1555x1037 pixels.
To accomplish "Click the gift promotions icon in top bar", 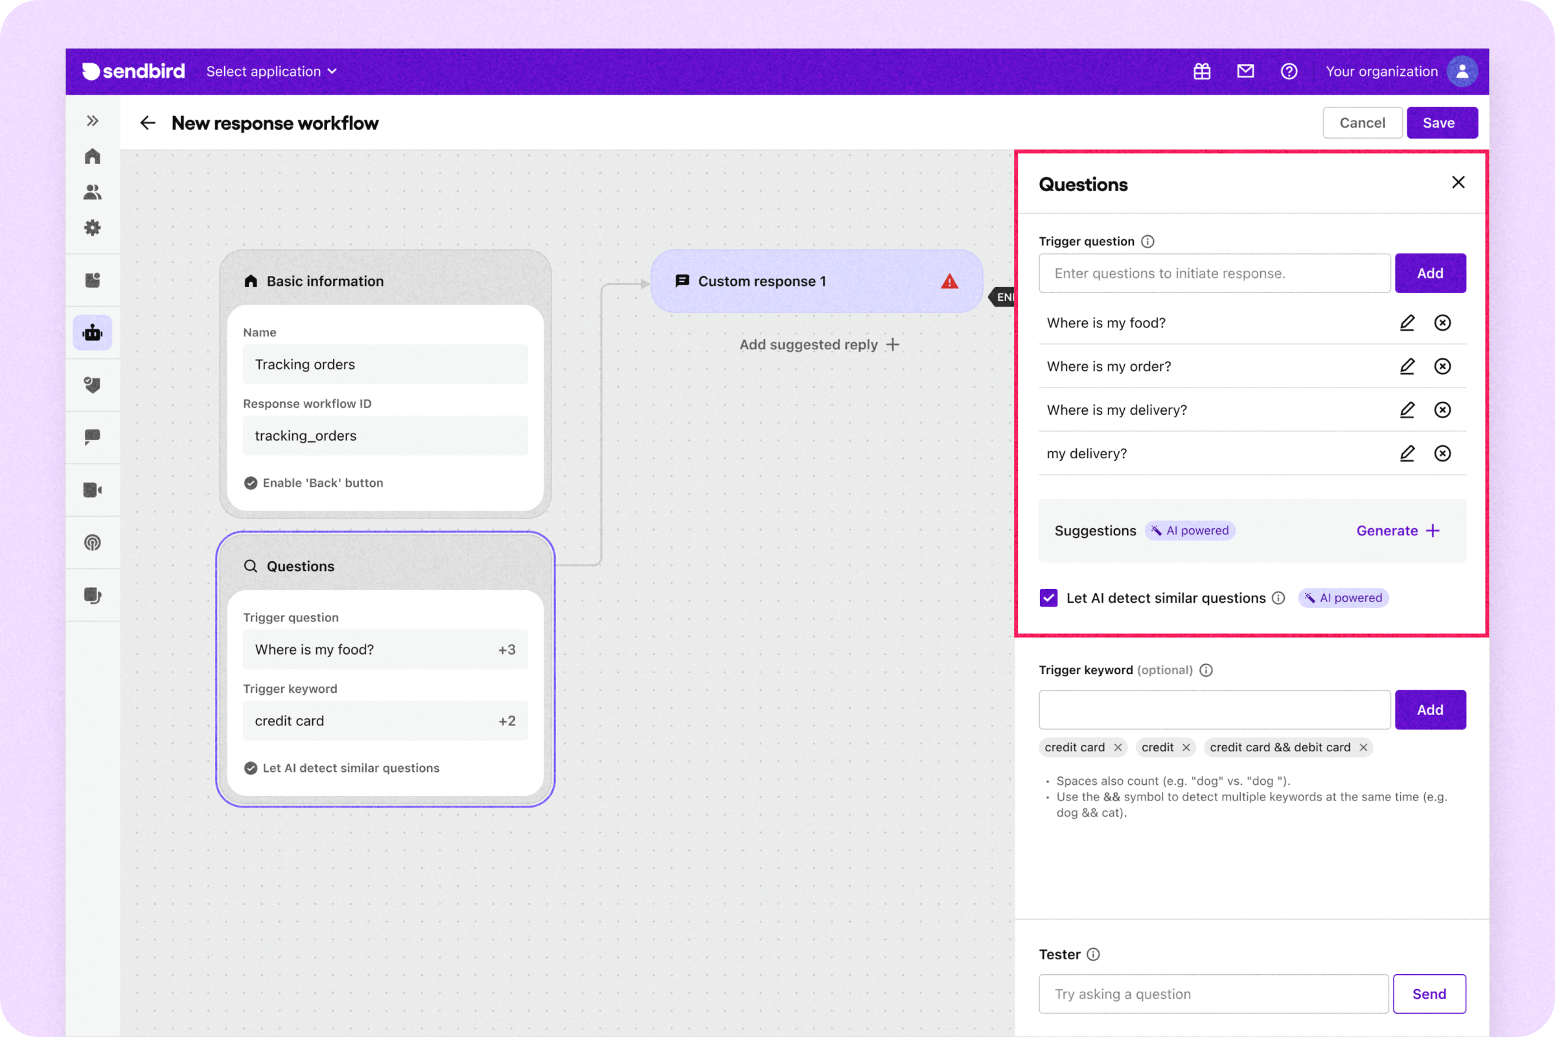I will (x=1202, y=71).
